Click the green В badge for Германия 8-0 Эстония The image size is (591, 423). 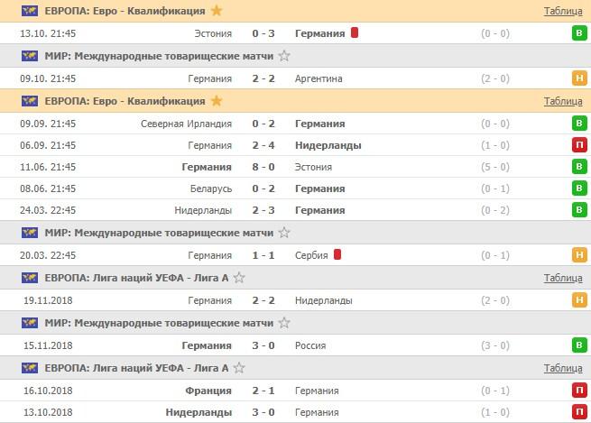[578, 167]
